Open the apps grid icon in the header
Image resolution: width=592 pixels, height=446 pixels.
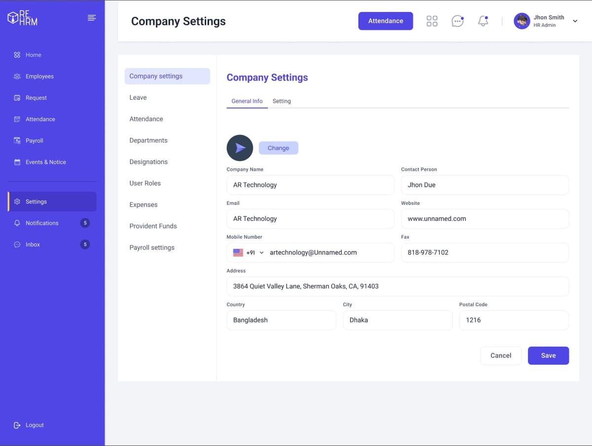pyautogui.click(x=432, y=21)
